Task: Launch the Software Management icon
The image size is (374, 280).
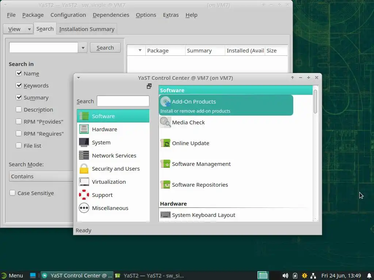Action: (x=165, y=164)
